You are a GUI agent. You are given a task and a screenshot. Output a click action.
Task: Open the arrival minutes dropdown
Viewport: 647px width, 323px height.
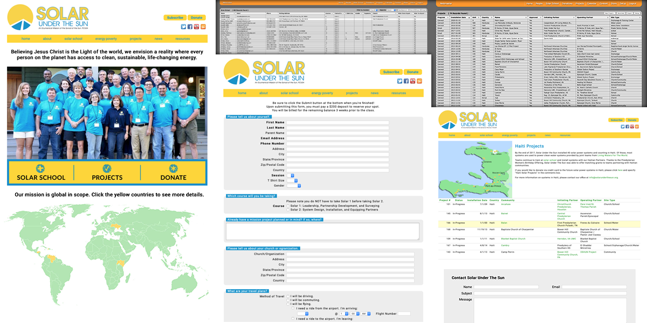pyautogui.click(x=355, y=313)
